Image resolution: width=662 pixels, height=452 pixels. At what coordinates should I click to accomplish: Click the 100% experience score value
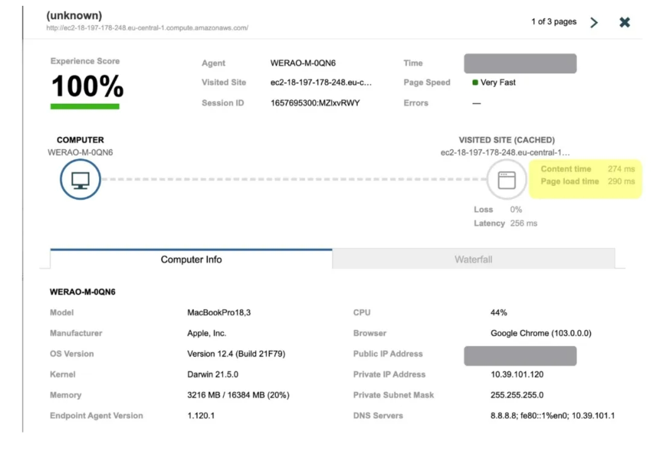click(x=87, y=86)
